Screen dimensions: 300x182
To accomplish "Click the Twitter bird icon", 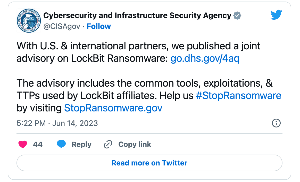I will click(276, 15).
